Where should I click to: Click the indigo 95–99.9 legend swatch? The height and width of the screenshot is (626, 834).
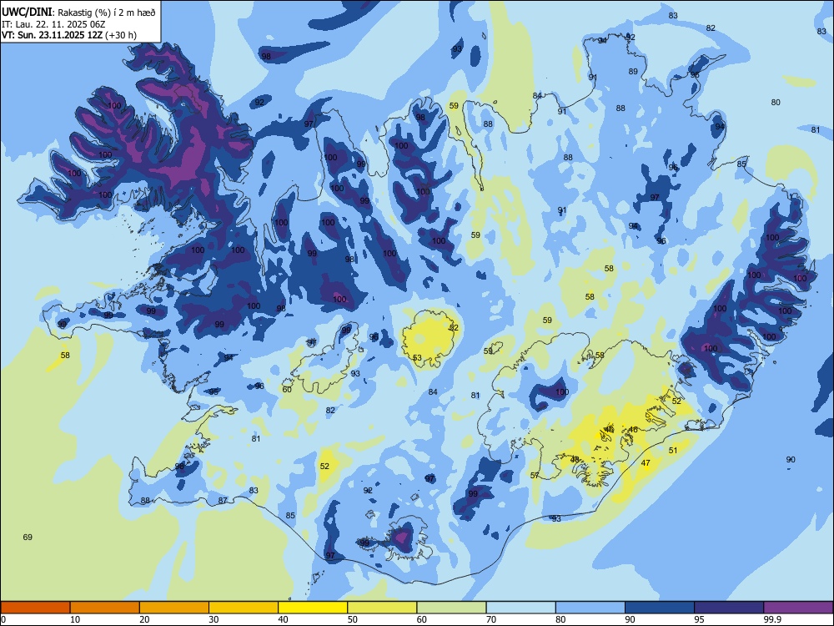(x=729, y=608)
